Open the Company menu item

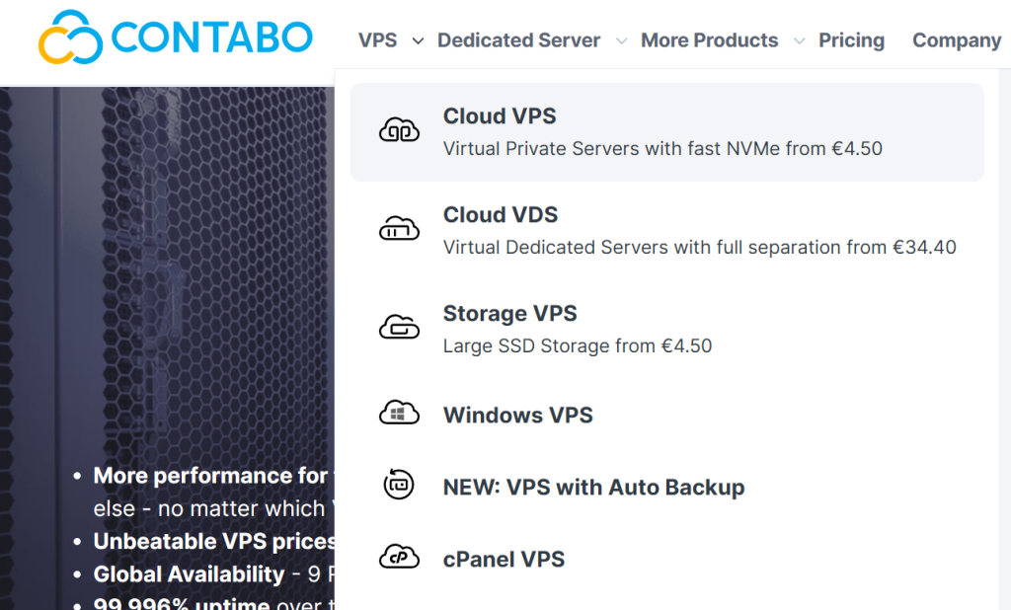click(x=957, y=40)
